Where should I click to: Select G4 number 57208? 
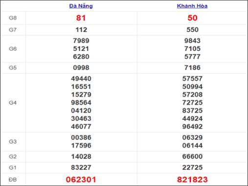[x=192, y=94]
